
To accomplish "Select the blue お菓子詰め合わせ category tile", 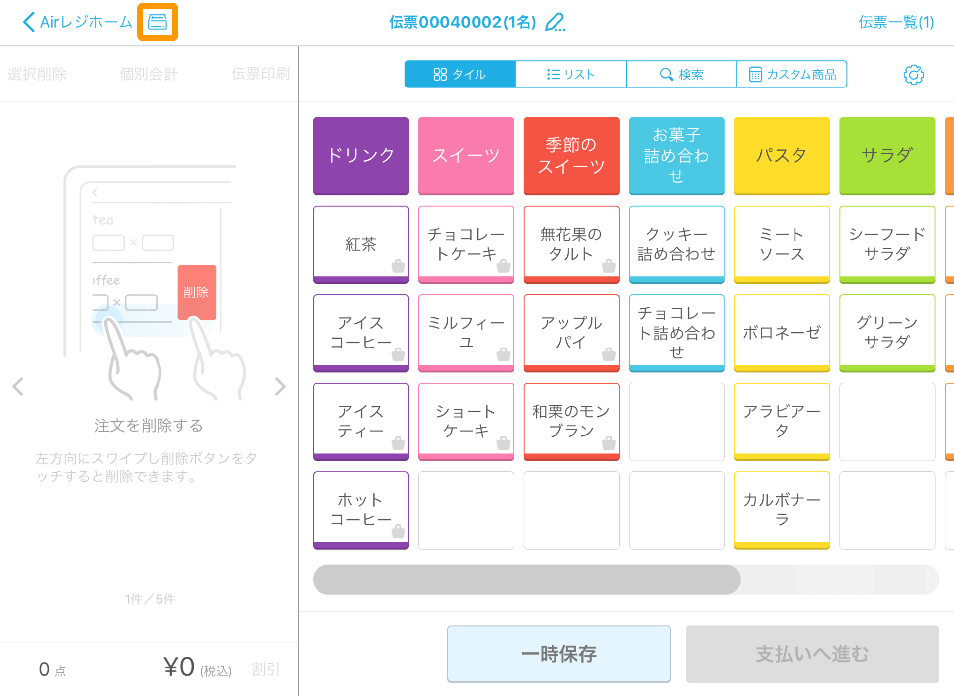I will 677,156.
